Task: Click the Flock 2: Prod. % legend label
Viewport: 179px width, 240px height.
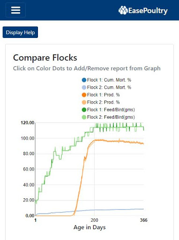Action: (104, 102)
